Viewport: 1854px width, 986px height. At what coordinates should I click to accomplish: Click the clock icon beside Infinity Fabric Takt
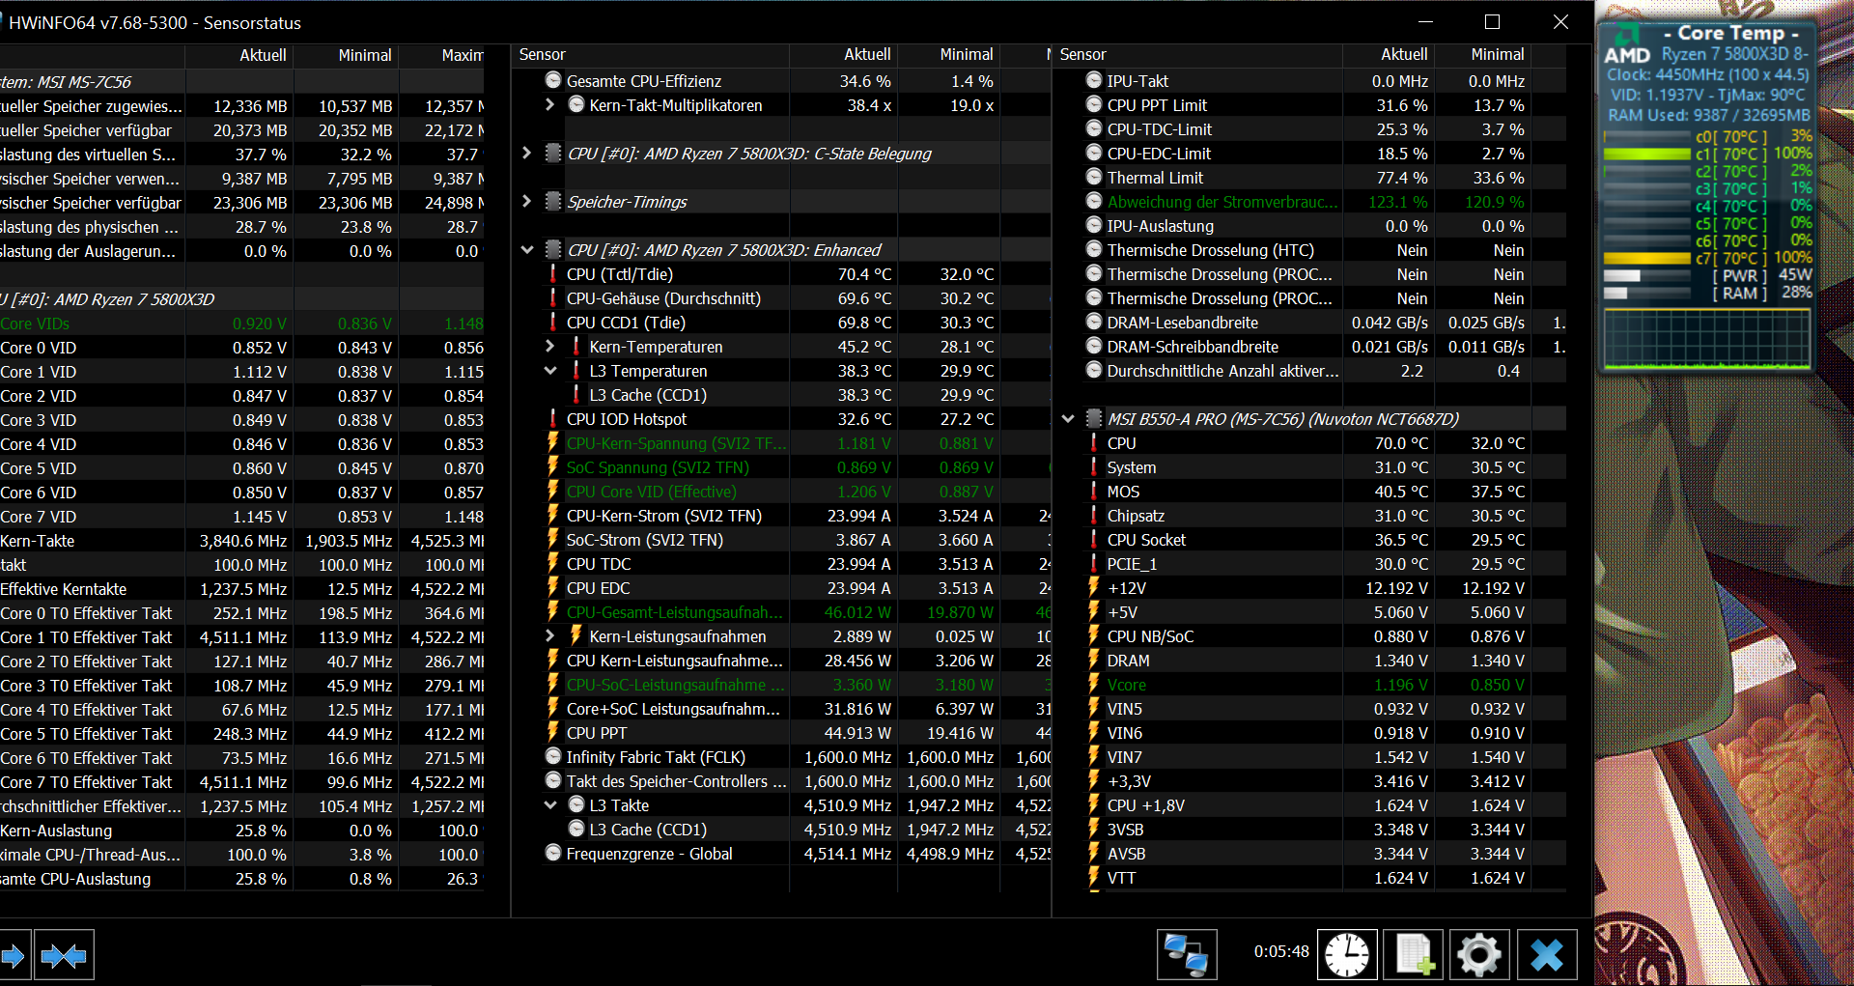[x=553, y=756]
